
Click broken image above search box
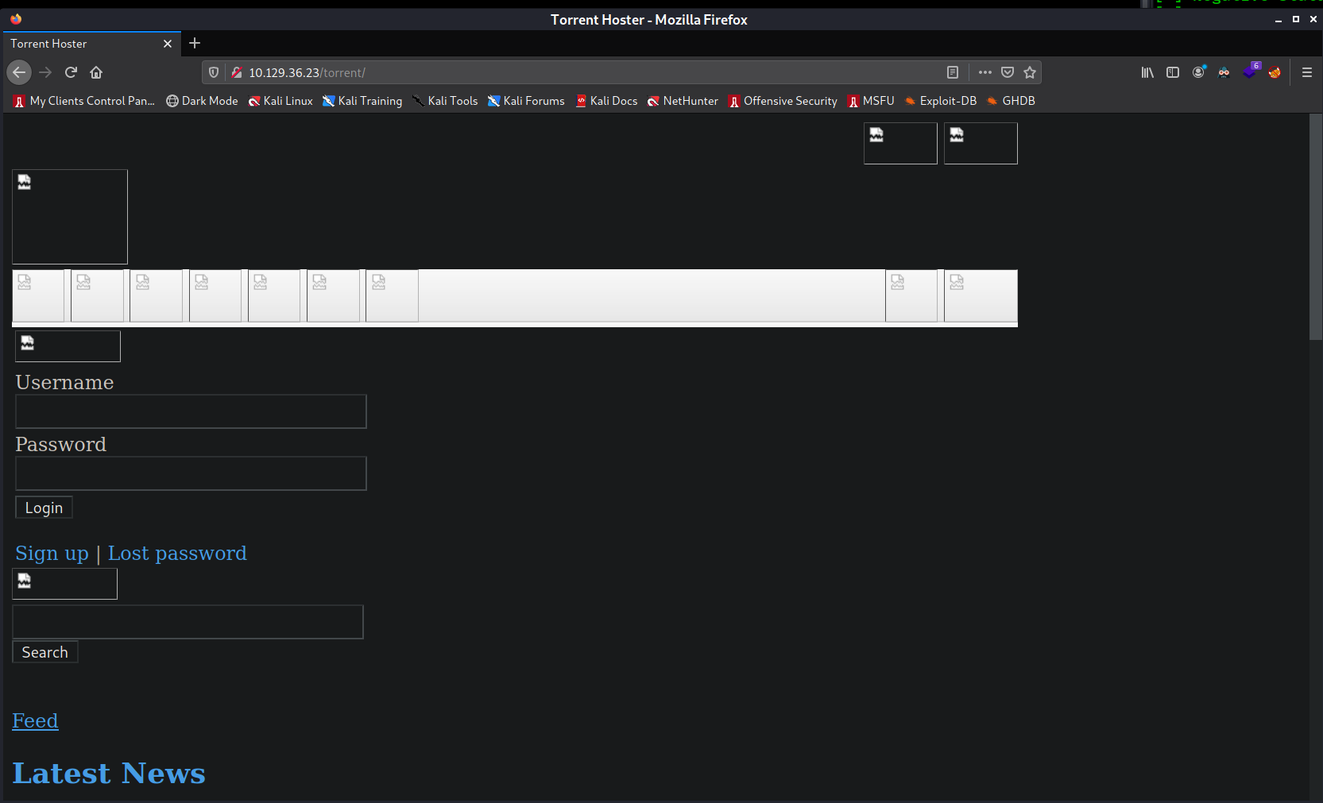pos(64,584)
